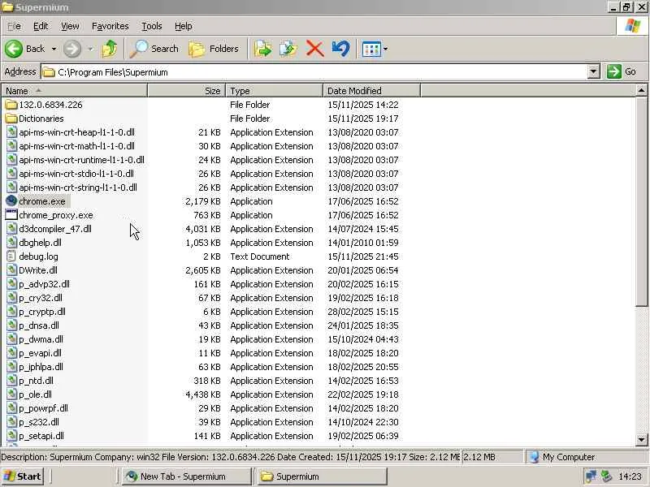The height and width of the screenshot is (487, 650).
Task: Select the chrome.exe application icon
Action: [x=11, y=201]
